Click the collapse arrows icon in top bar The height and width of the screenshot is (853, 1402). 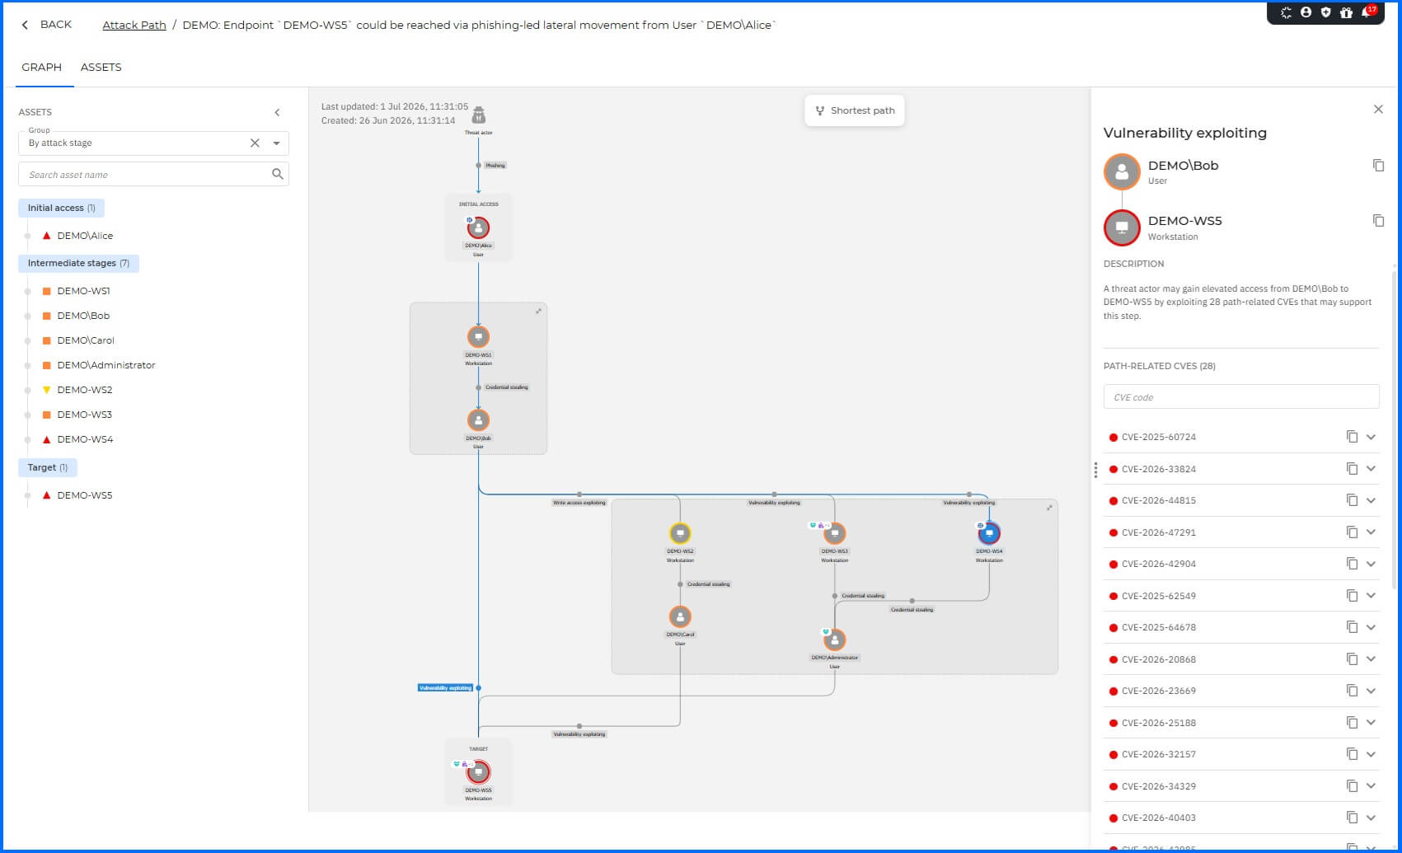click(x=1286, y=12)
